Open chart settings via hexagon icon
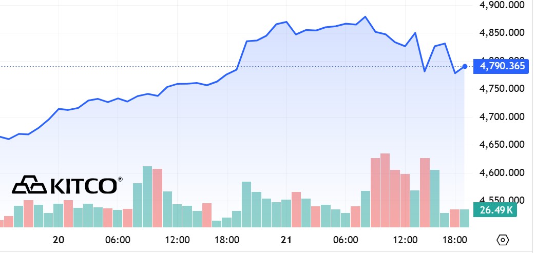 click(x=503, y=240)
